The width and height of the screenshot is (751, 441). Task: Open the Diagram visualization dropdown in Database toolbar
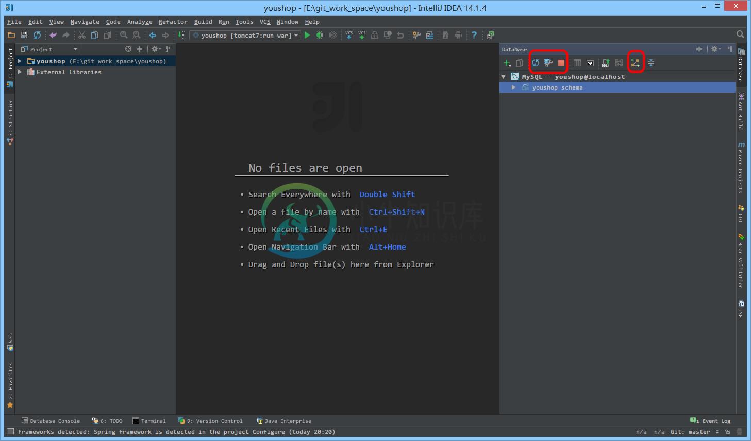(x=635, y=63)
